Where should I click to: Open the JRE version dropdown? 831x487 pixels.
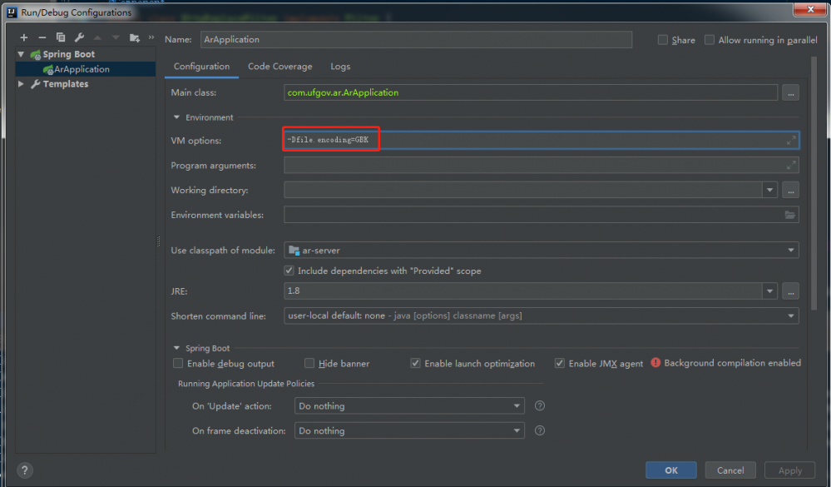(769, 291)
